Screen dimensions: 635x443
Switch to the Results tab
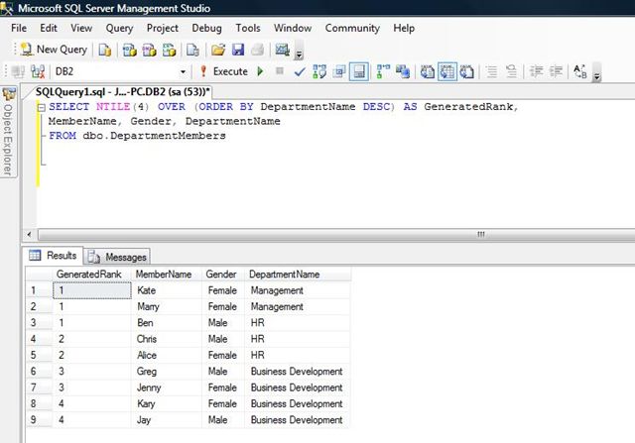[53, 256]
